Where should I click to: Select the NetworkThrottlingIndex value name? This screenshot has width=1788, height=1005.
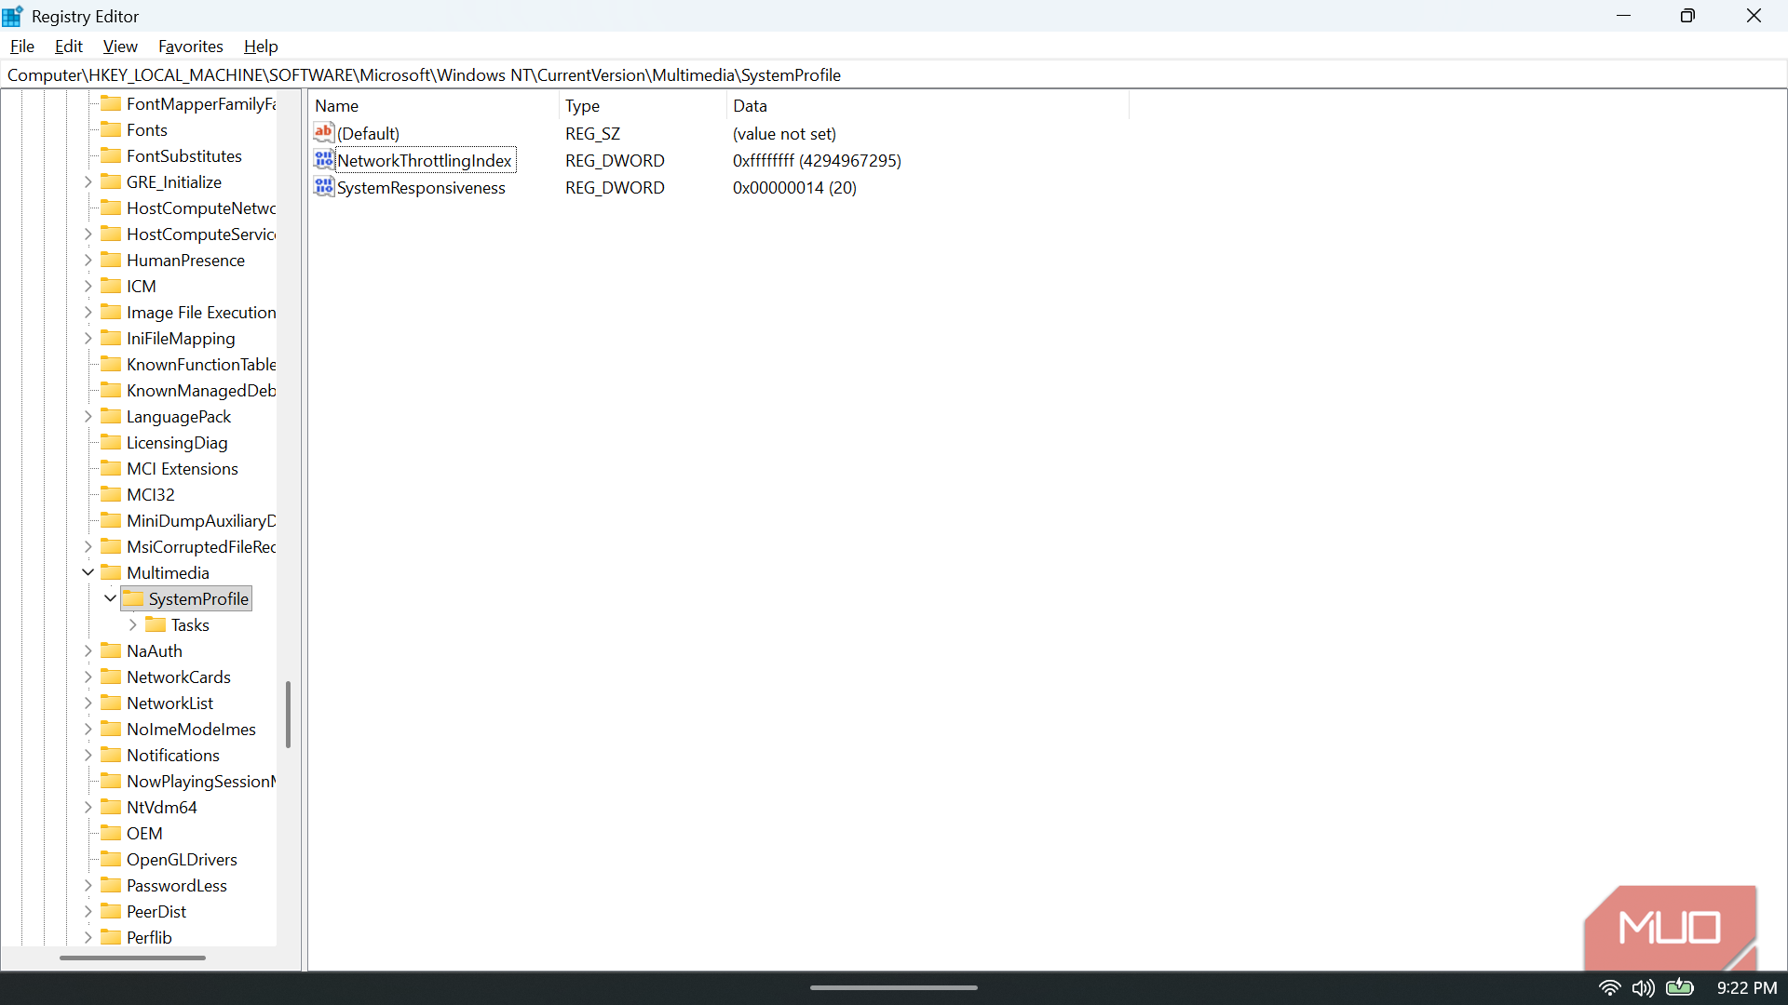tap(425, 161)
